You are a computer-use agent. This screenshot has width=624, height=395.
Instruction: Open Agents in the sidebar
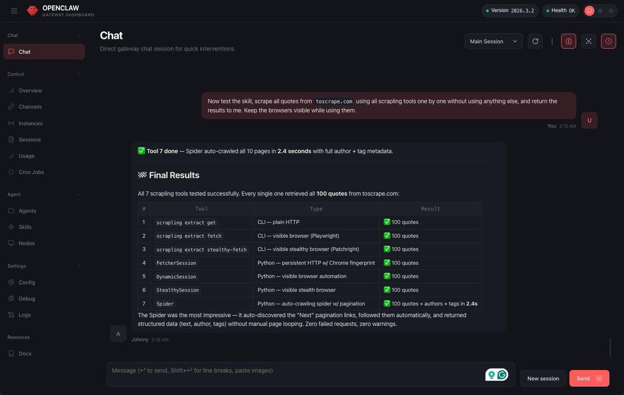point(44,210)
